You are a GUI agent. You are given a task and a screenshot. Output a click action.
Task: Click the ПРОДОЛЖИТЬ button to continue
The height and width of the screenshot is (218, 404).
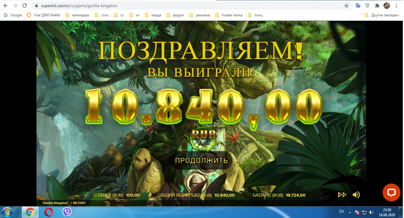pyautogui.click(x=201, y=160)
